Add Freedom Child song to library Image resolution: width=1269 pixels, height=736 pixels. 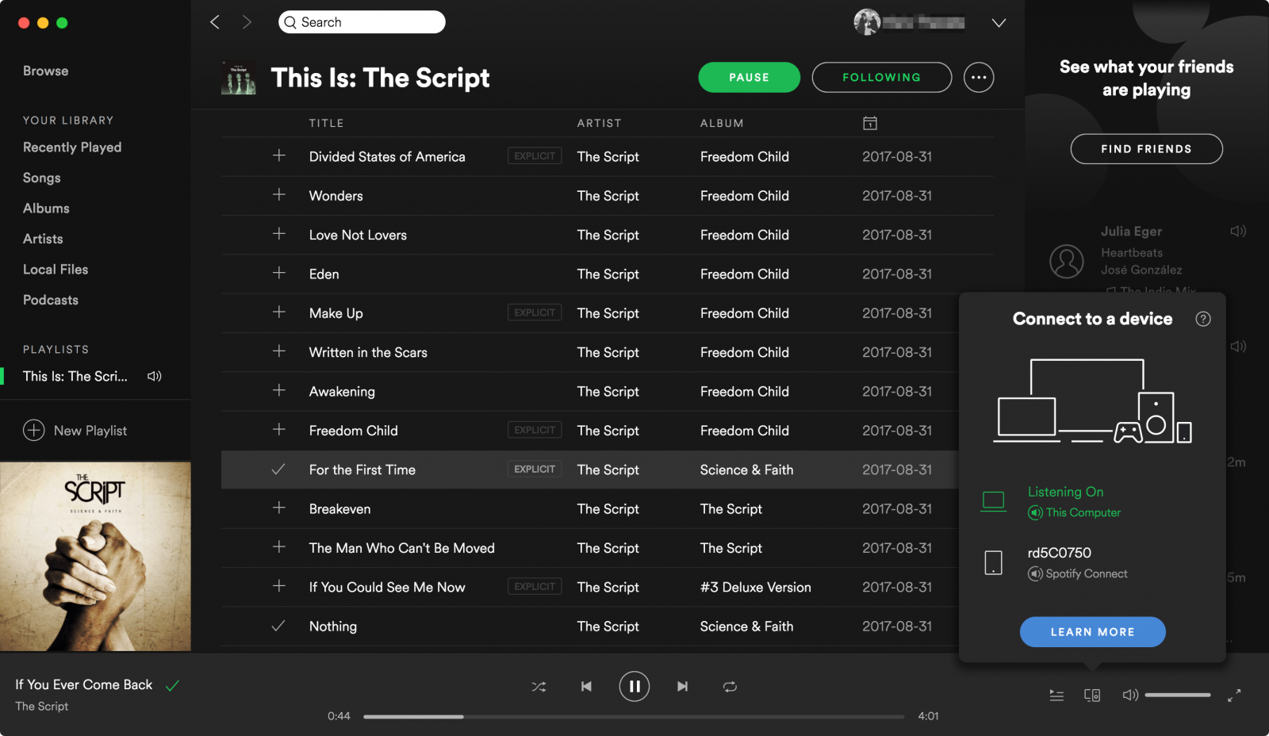click(279, 430)
